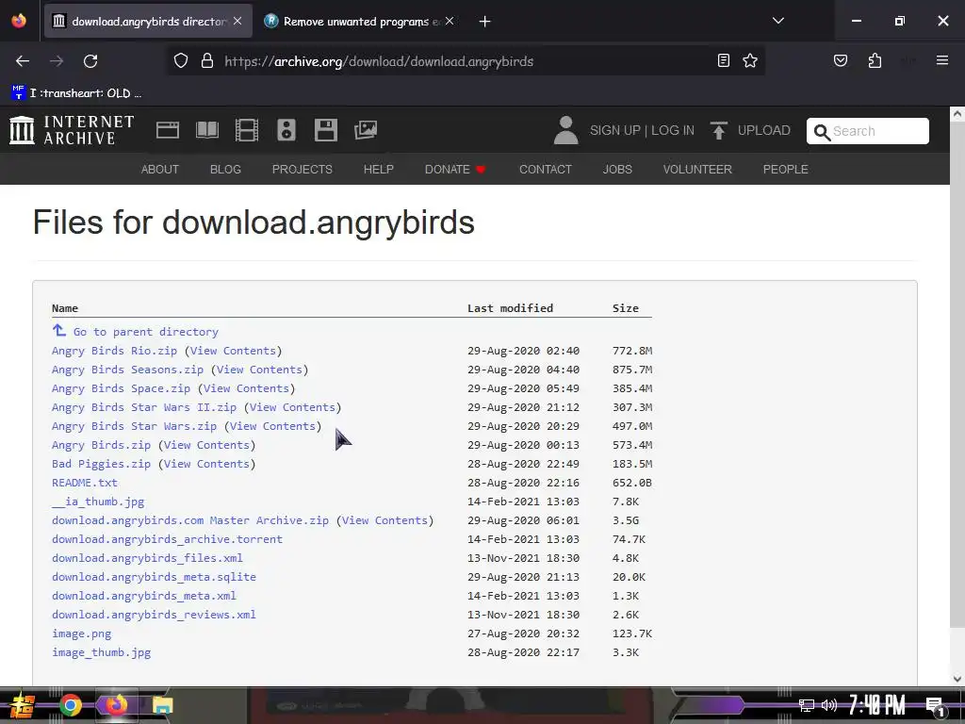This screenshot has height=724, width=965.
Task: Bookmark this page with the star icon
Action: point(749,60)
